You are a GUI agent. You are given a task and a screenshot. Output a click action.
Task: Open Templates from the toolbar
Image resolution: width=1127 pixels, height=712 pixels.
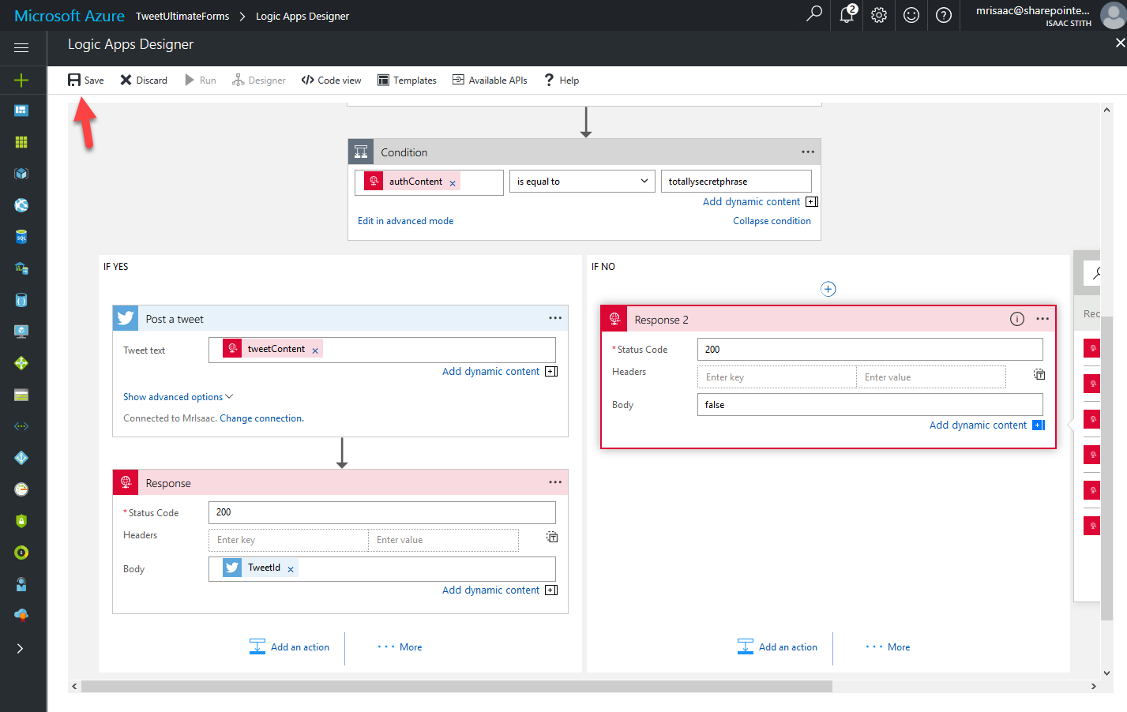click(407, 80)
